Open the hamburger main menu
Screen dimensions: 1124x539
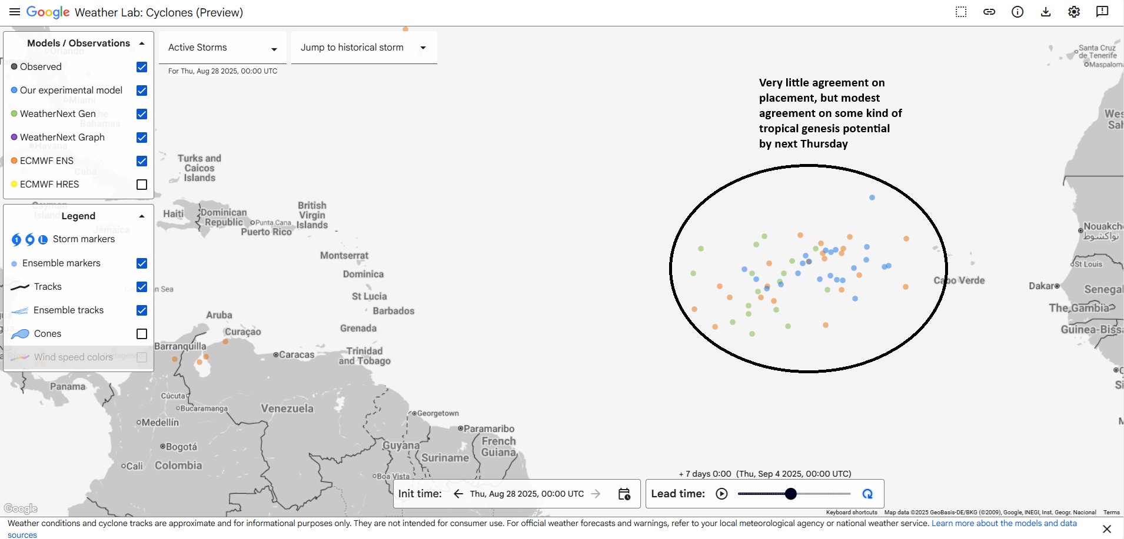(x=15, y=12)
